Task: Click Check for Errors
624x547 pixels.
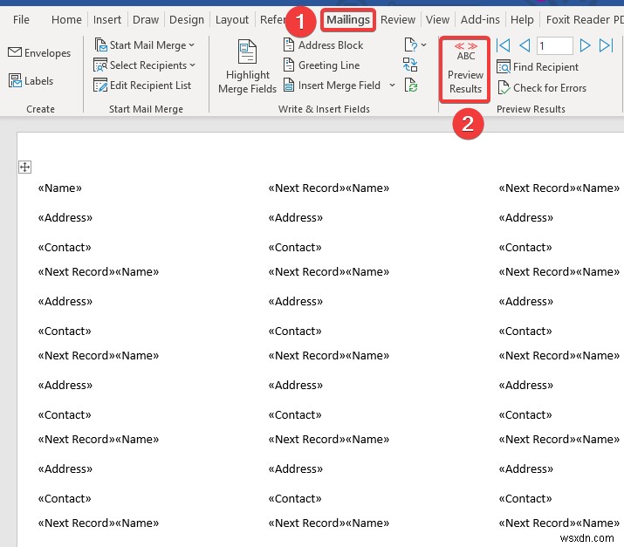Action: point(542,87)
